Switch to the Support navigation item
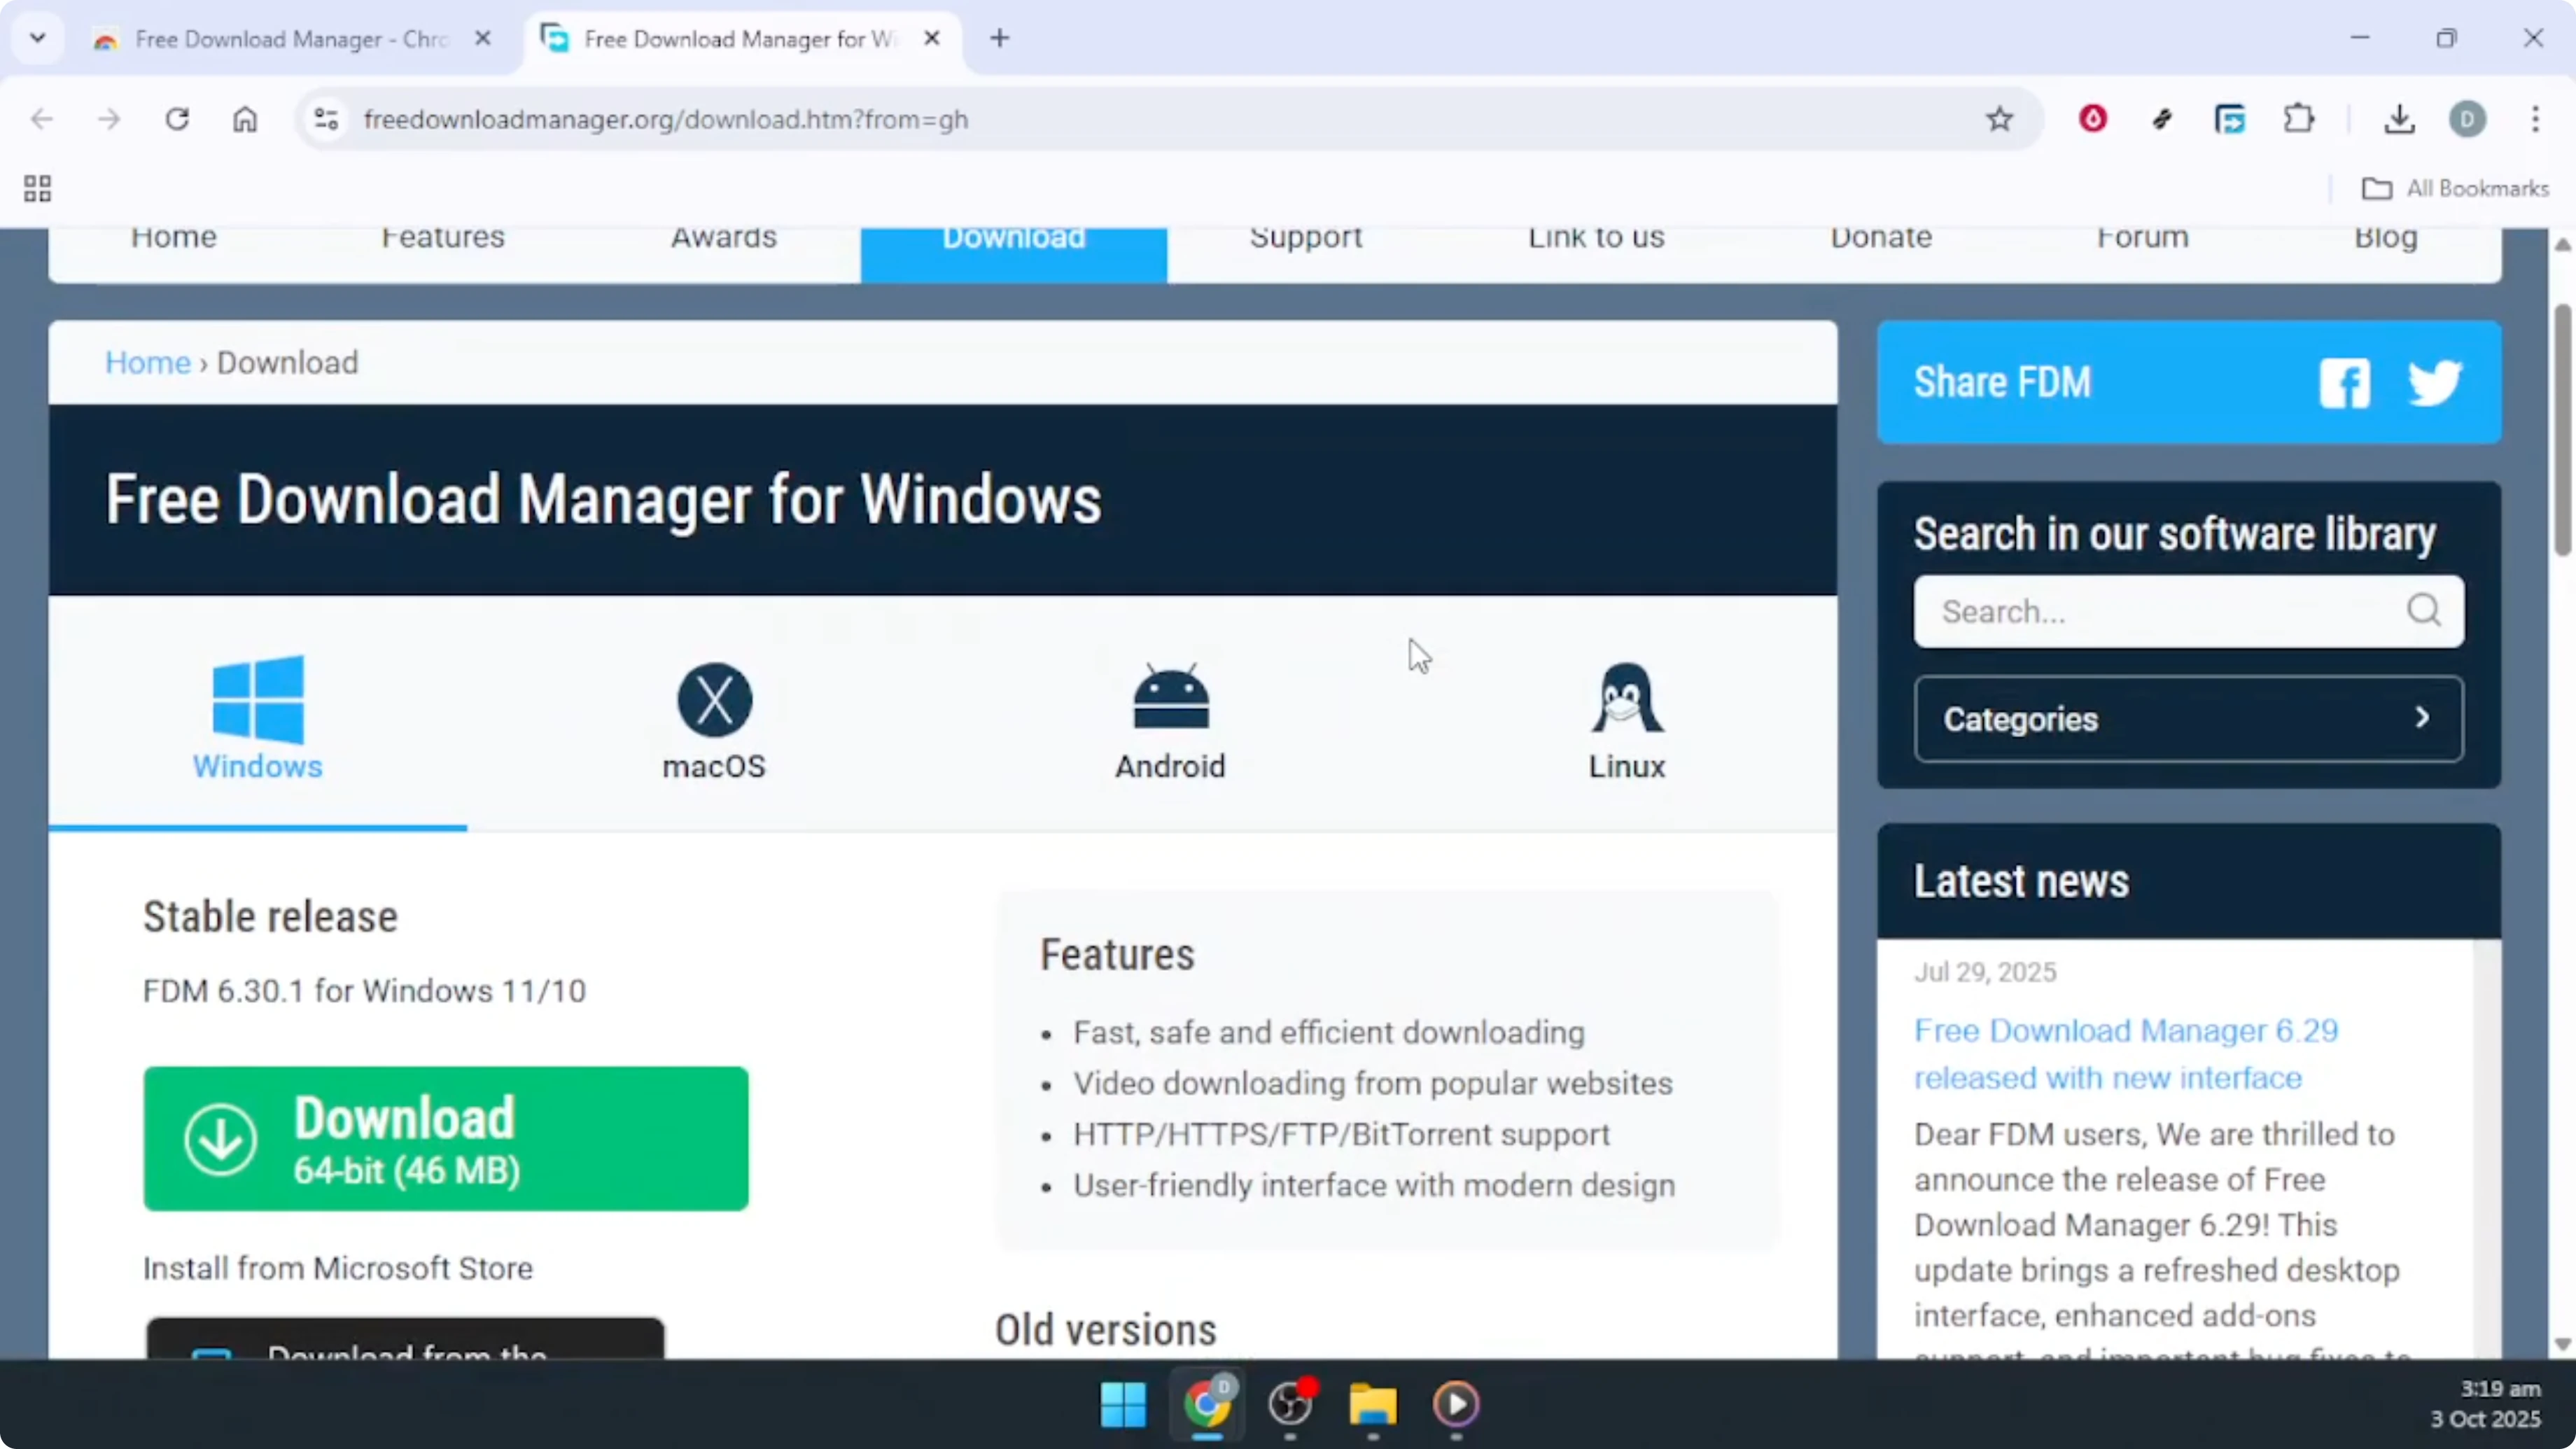Viewport: 2576px width, 1449px height. click(x=1306, y=238)
